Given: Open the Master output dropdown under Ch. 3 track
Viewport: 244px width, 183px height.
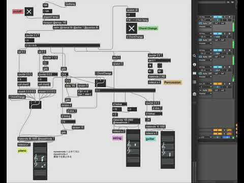Looking at the screenshot, I should 205,43.
